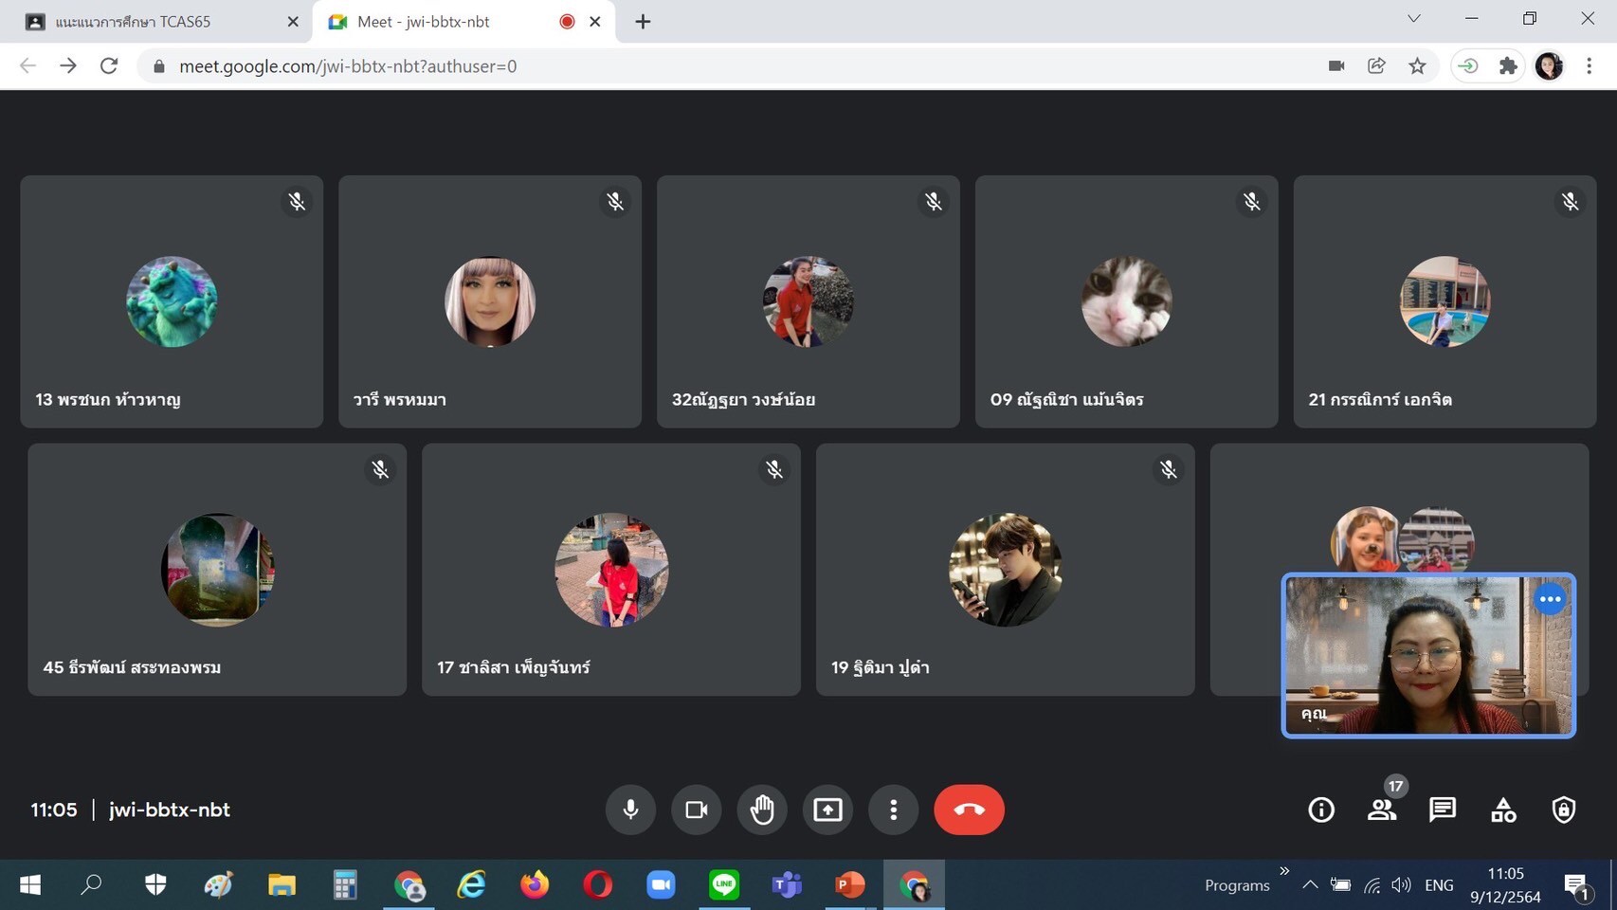The height and width of the screenshot is (910, 1617).
Task: Turn off the camera in Meet
Action: (697, 810)
